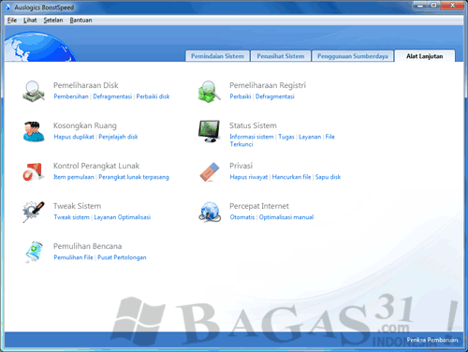Click the Sapu disk link

click(328, 177)
